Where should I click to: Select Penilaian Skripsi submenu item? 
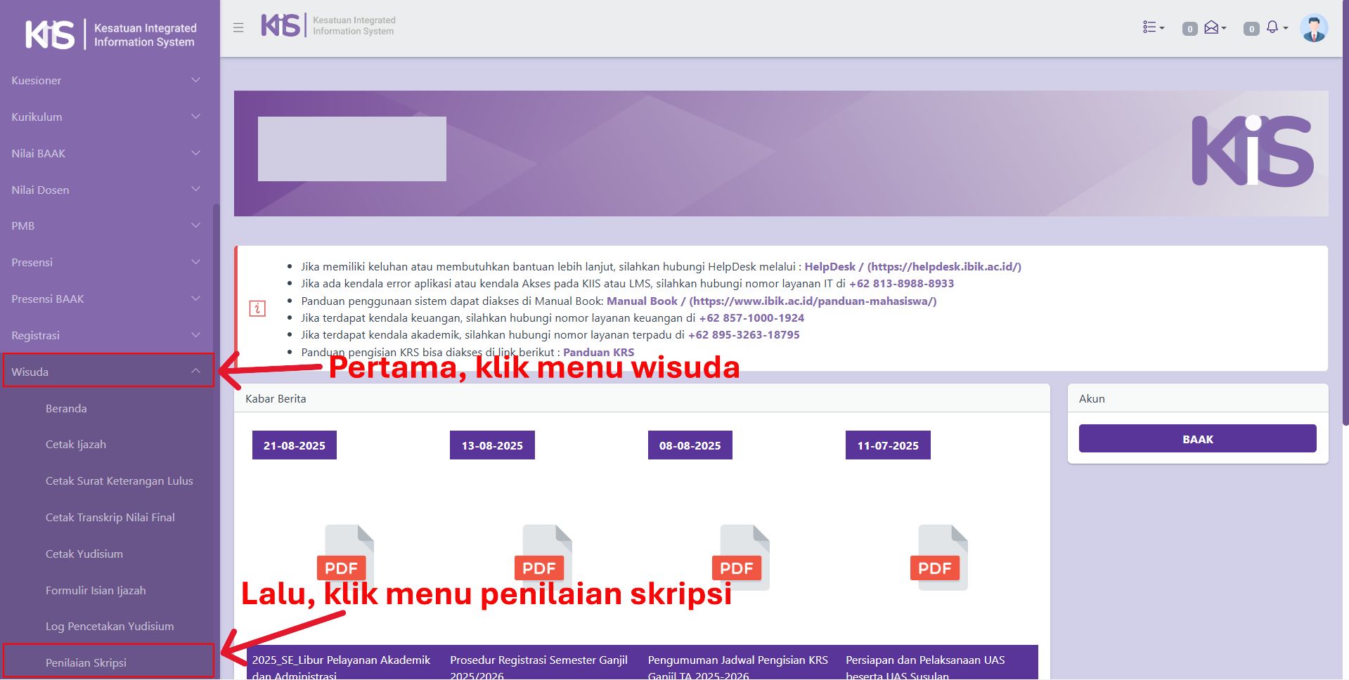click(x=86, y=662)
